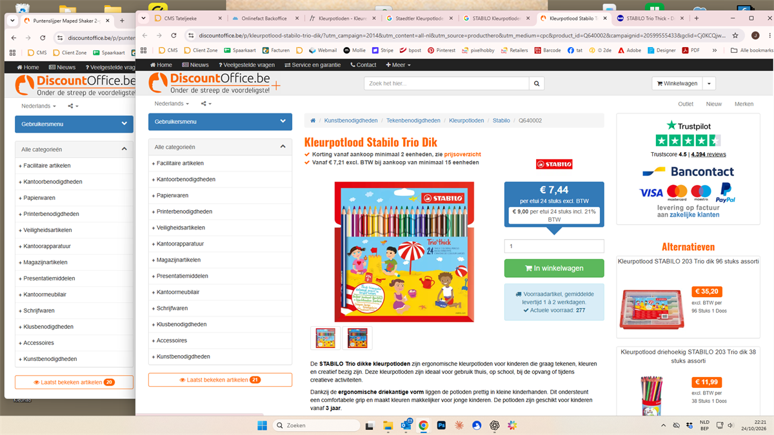Click the DiscountOffice.be logo in front window
Viewport: 774px width, 435px height.
(214, 82)
